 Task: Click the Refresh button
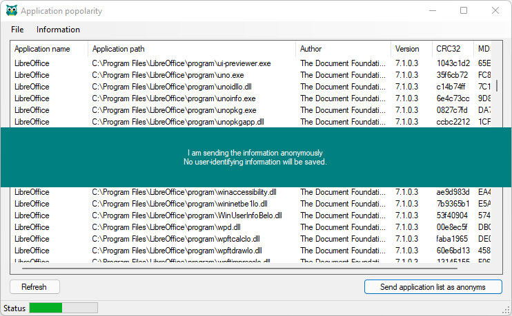pos(35,286)
